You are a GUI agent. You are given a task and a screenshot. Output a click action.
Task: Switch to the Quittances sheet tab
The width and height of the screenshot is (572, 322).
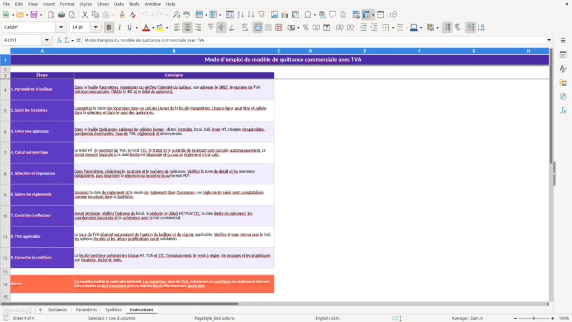[58, 310]
